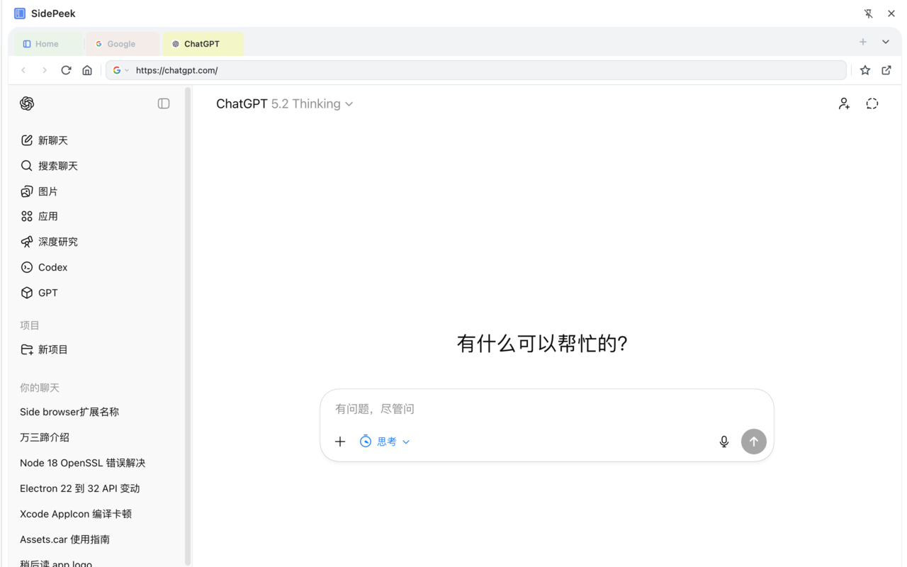
Task: Activate the microphone dictation icon
Action: [x=724, y=442]
